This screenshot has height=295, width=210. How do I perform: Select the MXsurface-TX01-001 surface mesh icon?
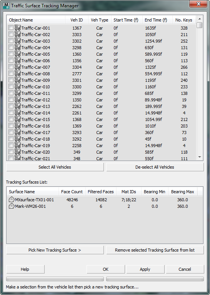click(x=12, y=199)
